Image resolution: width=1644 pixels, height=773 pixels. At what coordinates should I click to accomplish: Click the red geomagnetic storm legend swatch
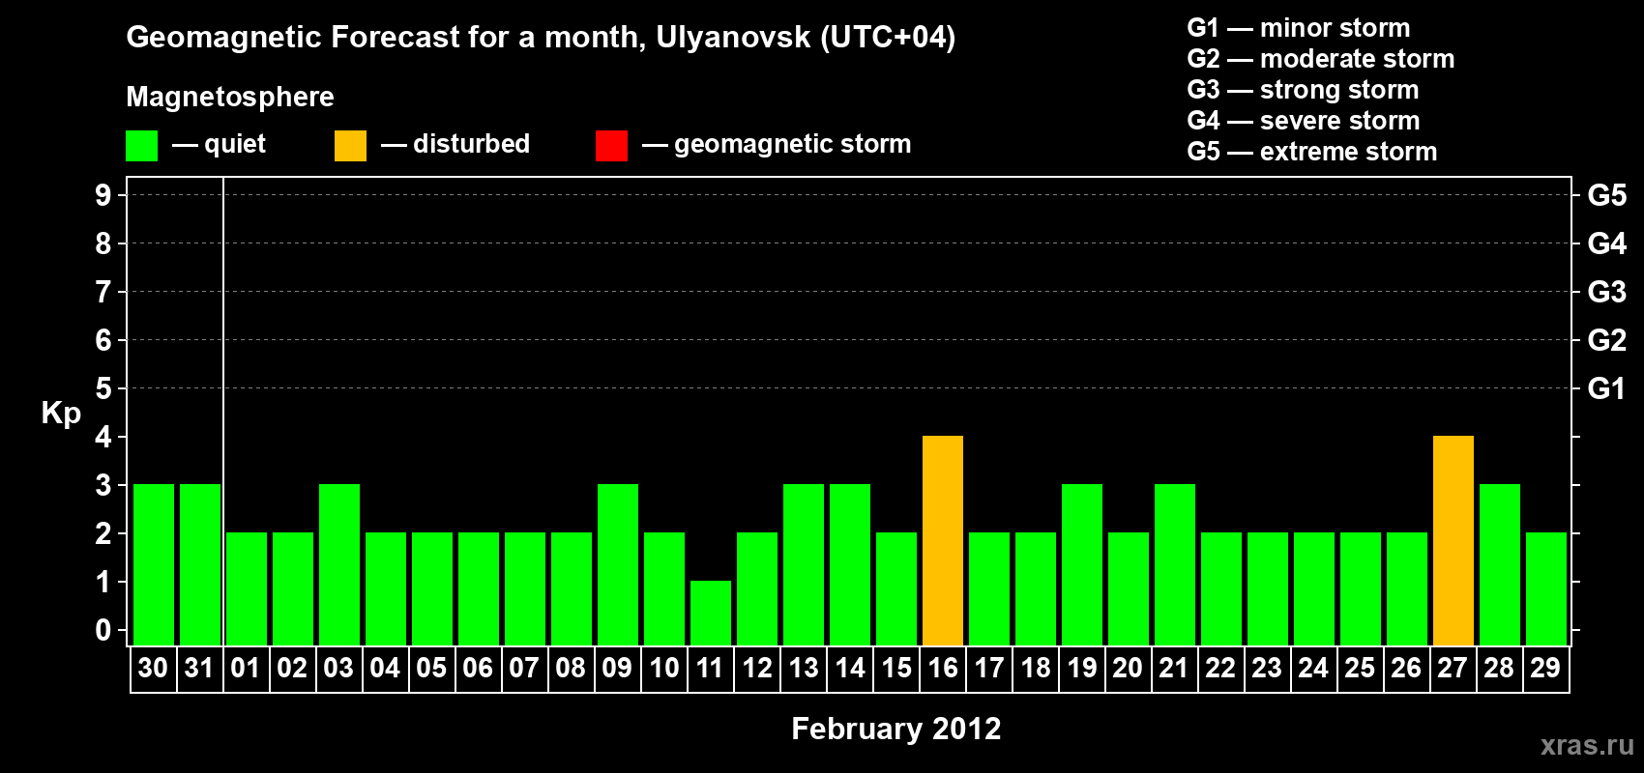[611, 146]
